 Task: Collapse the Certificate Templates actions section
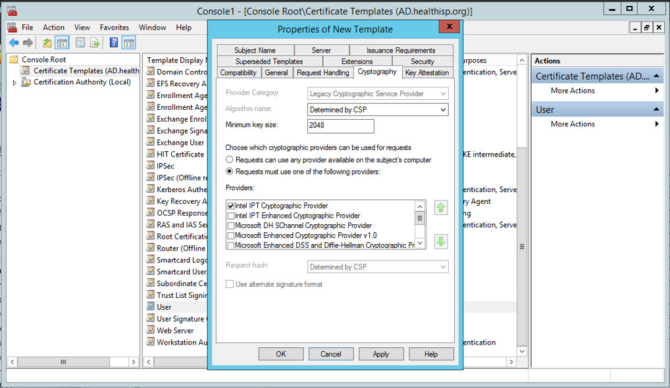click(x=656, y=76)
